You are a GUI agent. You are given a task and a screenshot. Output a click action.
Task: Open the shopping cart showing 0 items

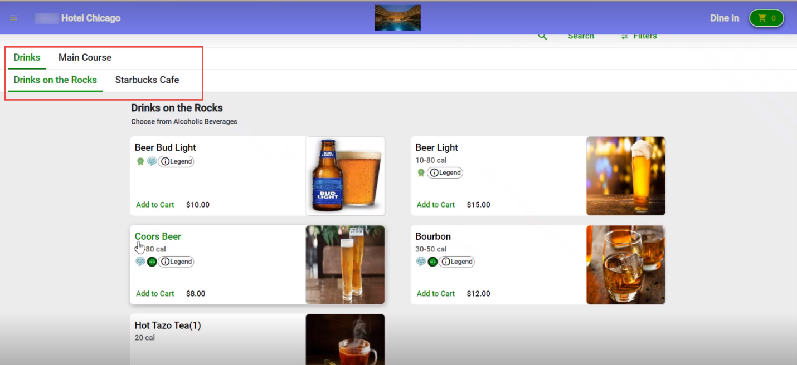766,18
